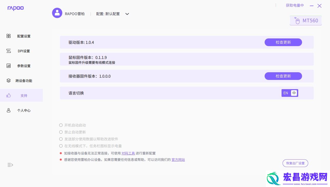Viewport: 330px width, 187px height.
Task: Check update for 接收器固件版本
Action: (283, 76)
